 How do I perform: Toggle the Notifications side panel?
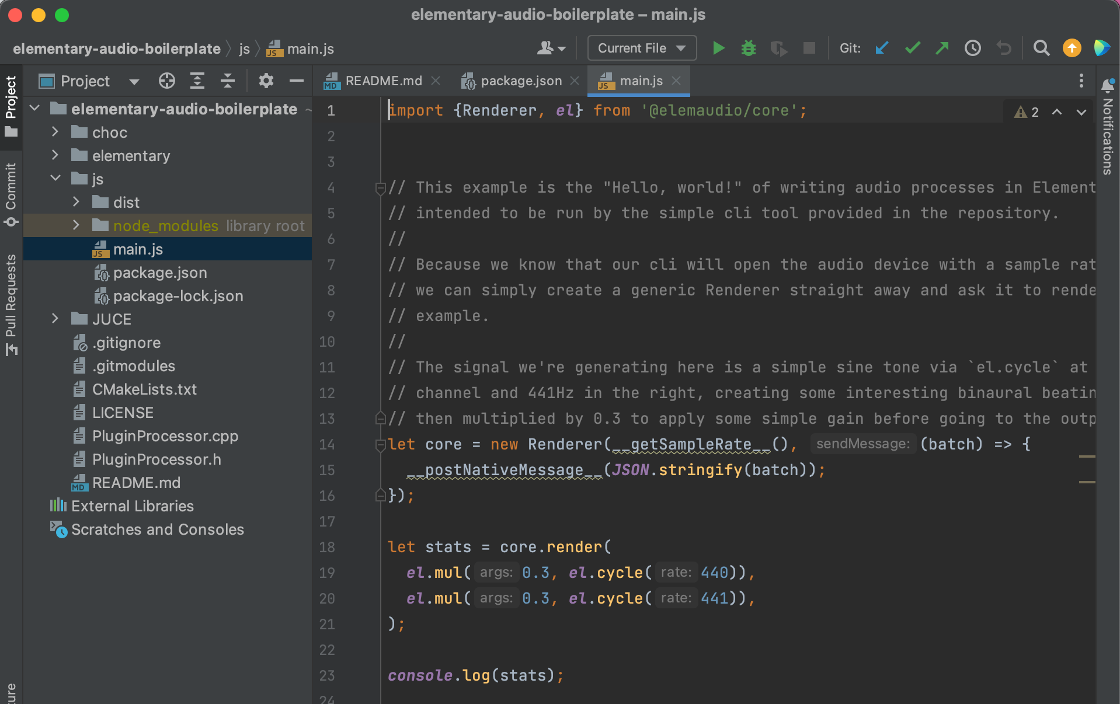click(x=1107, y=128)
